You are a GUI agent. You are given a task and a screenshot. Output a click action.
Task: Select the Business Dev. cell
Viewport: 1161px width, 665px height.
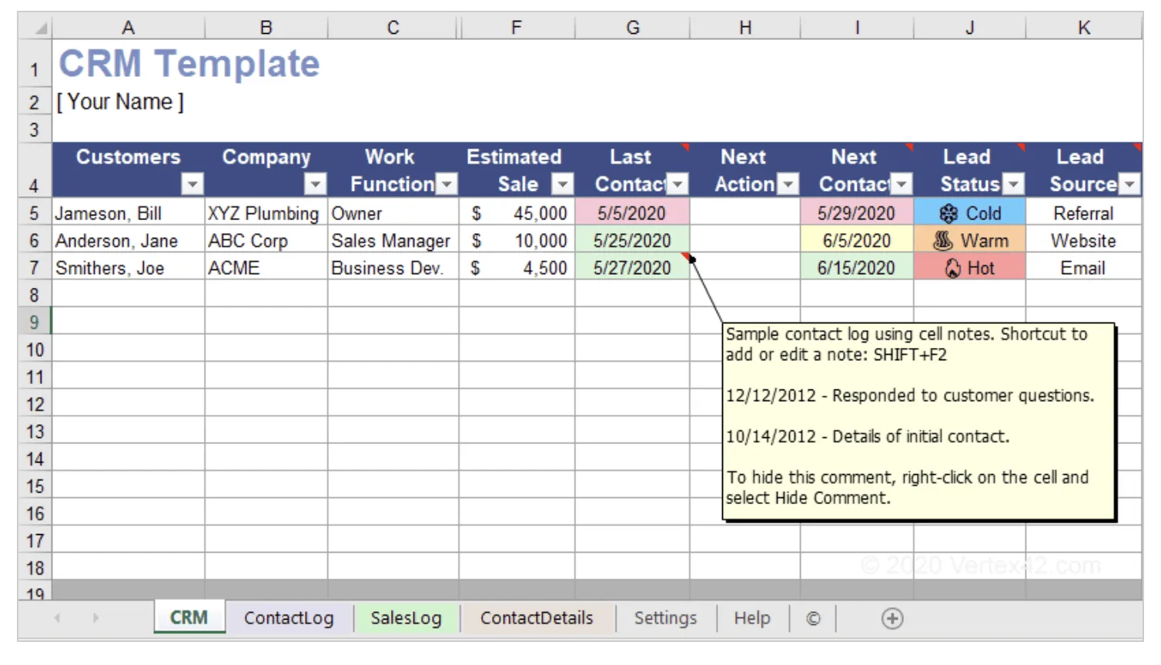click(393, 268)
